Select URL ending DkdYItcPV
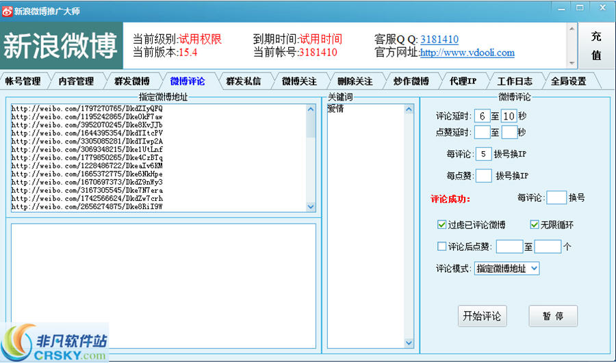Viewport: 616px width, 363px height. 87,133
